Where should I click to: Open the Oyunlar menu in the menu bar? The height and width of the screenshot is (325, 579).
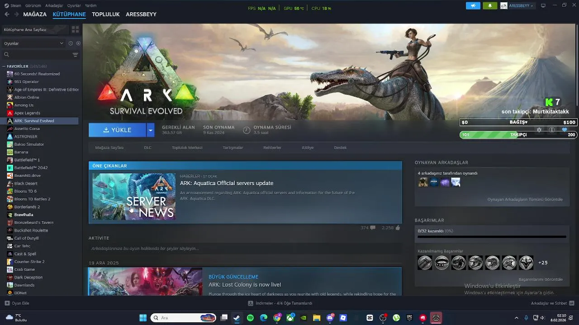(74, 6)
